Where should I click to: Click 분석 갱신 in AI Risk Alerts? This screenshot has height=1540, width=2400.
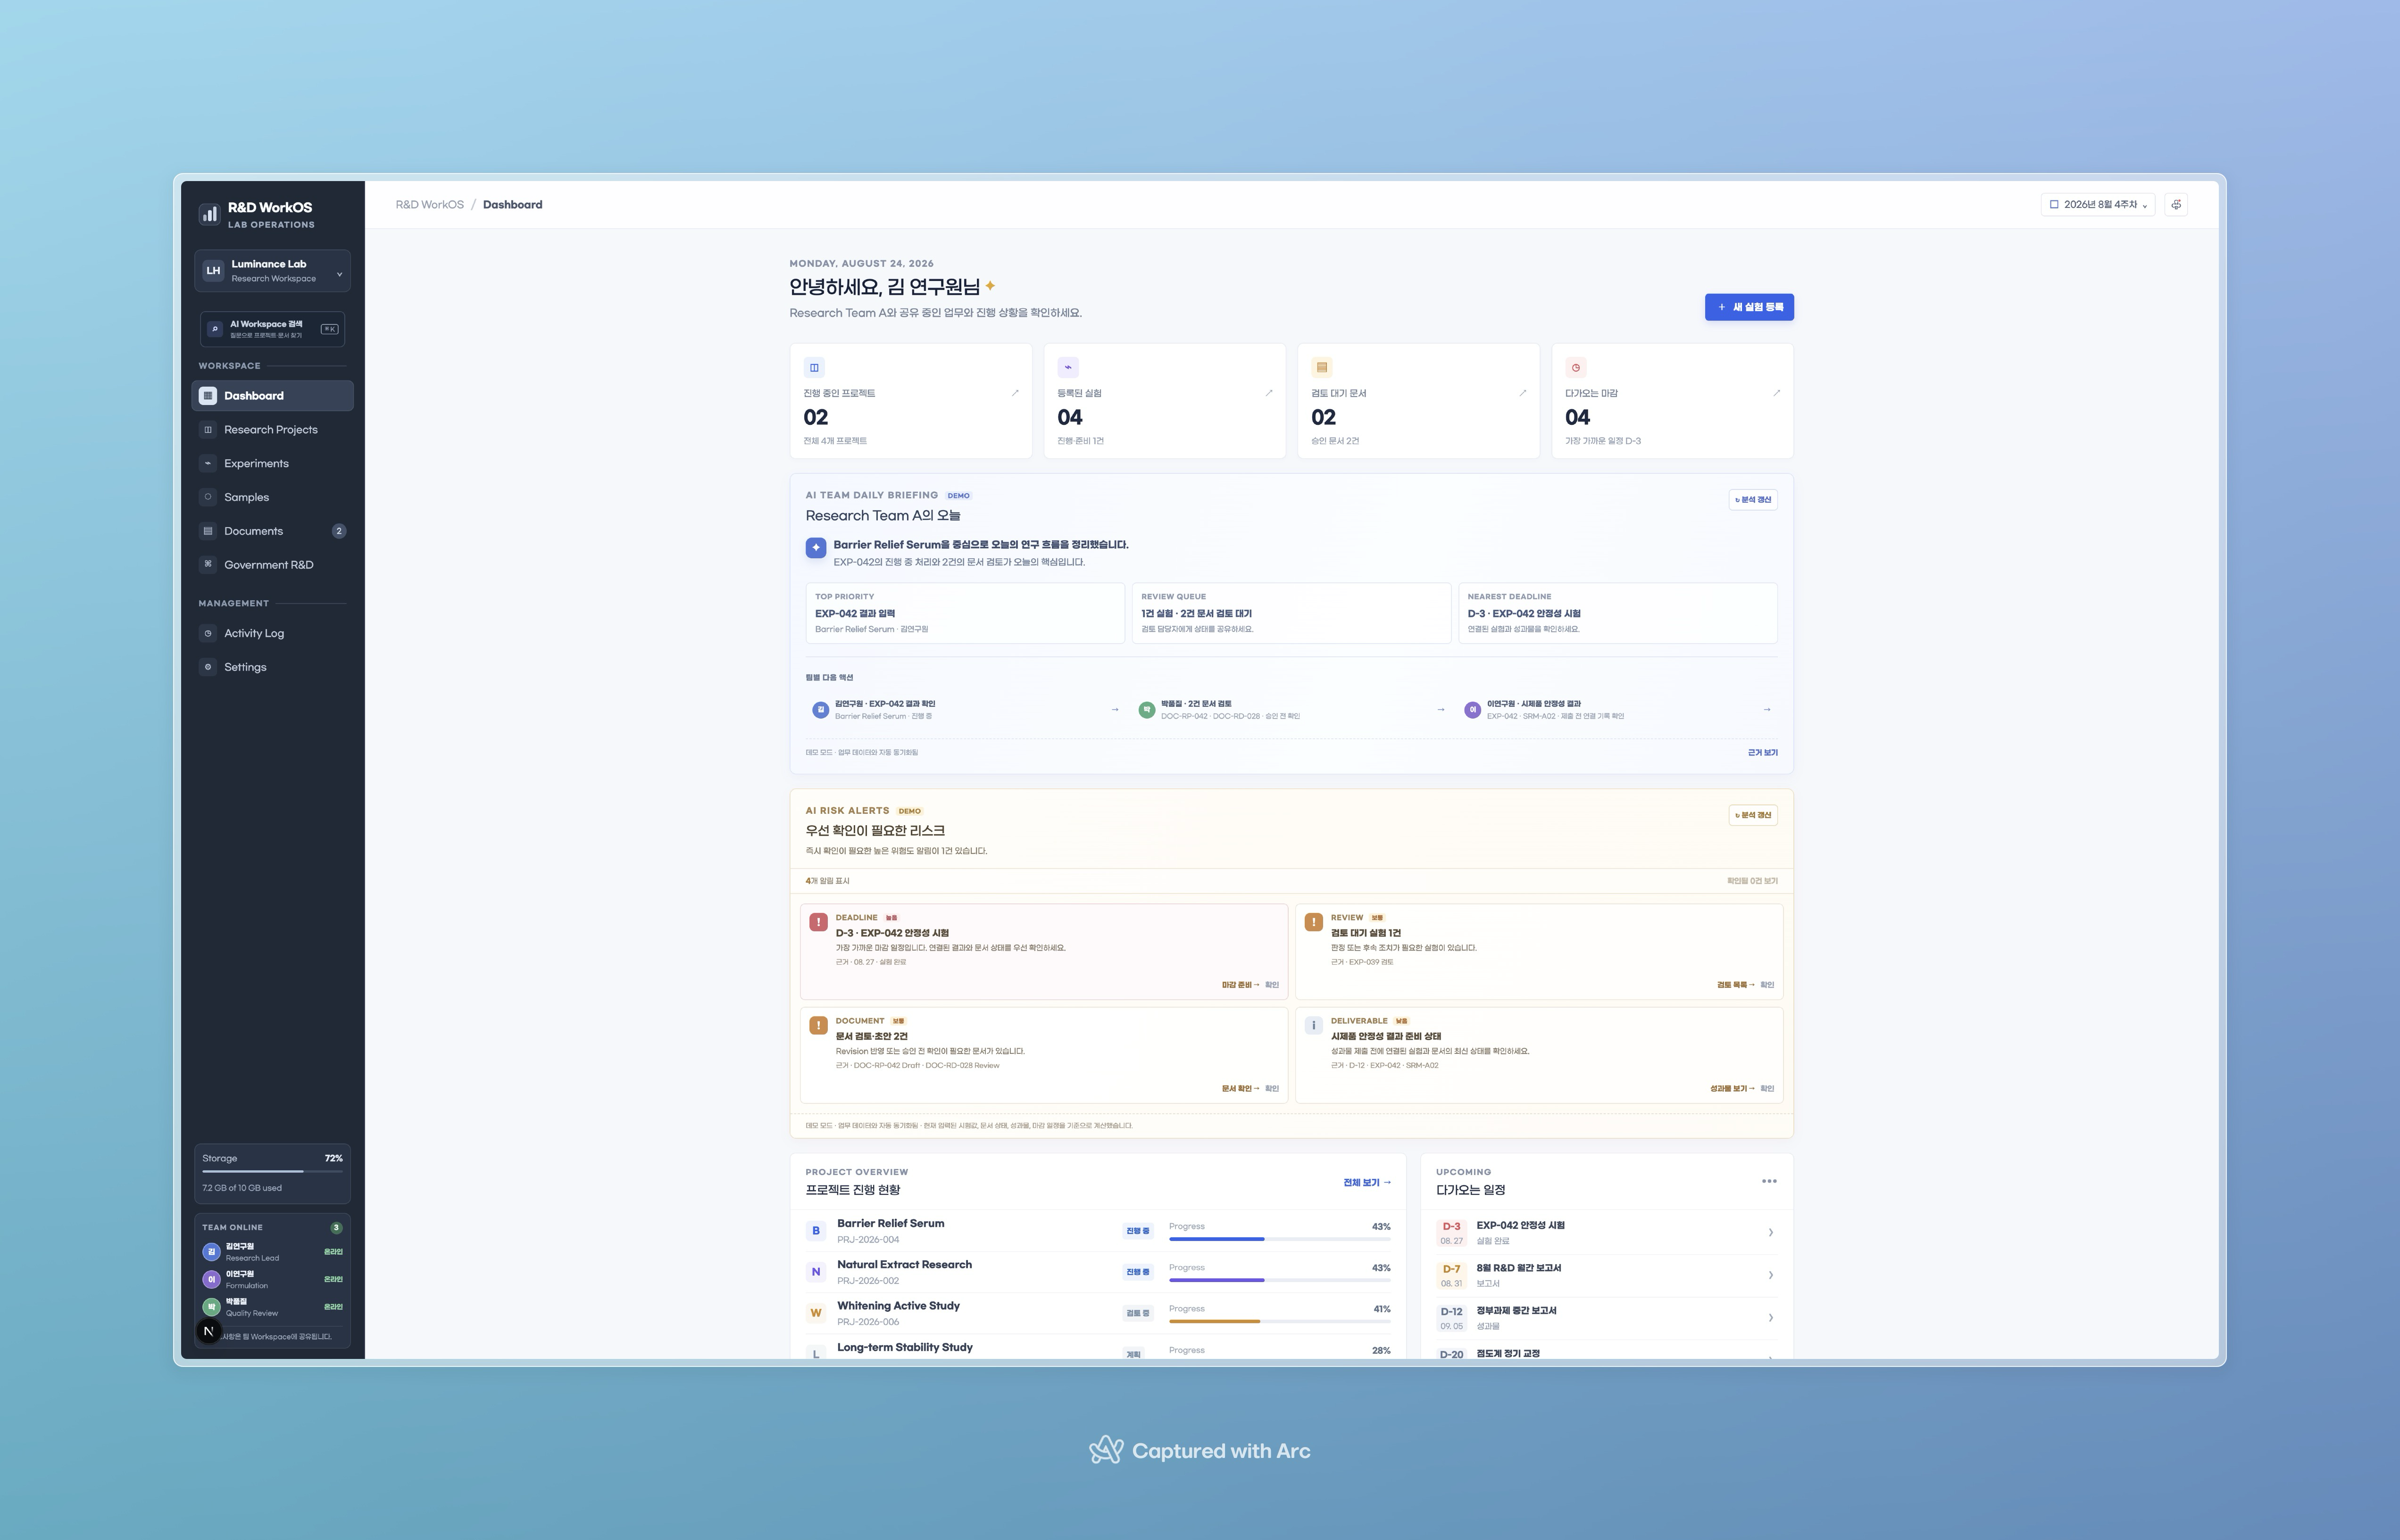click(x=1753, y=815)
